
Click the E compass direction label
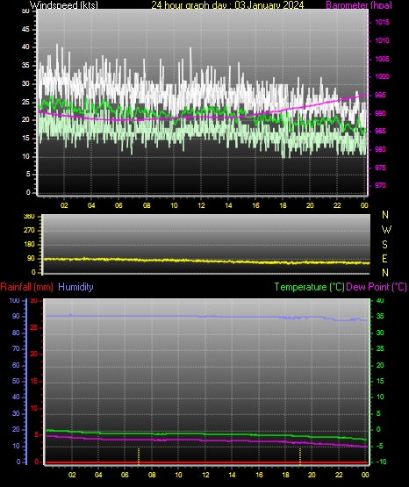384,258
